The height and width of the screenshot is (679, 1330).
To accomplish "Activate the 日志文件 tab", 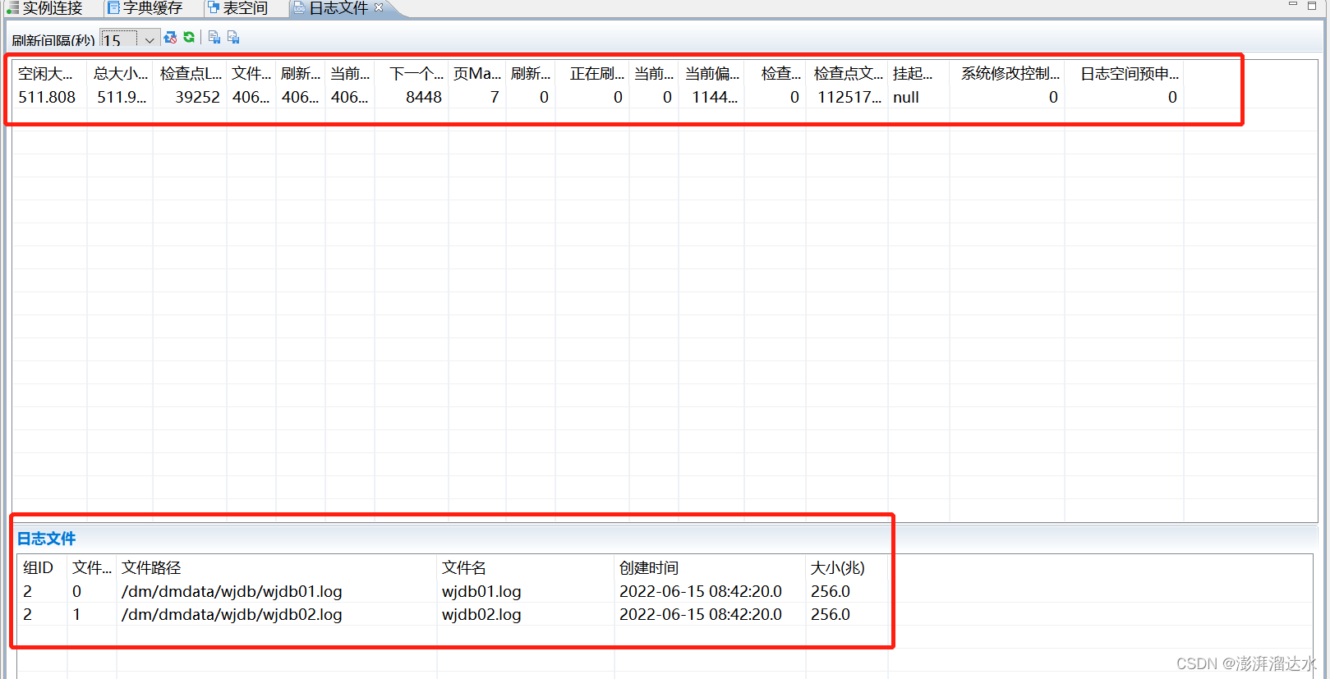I will [338, 8].
